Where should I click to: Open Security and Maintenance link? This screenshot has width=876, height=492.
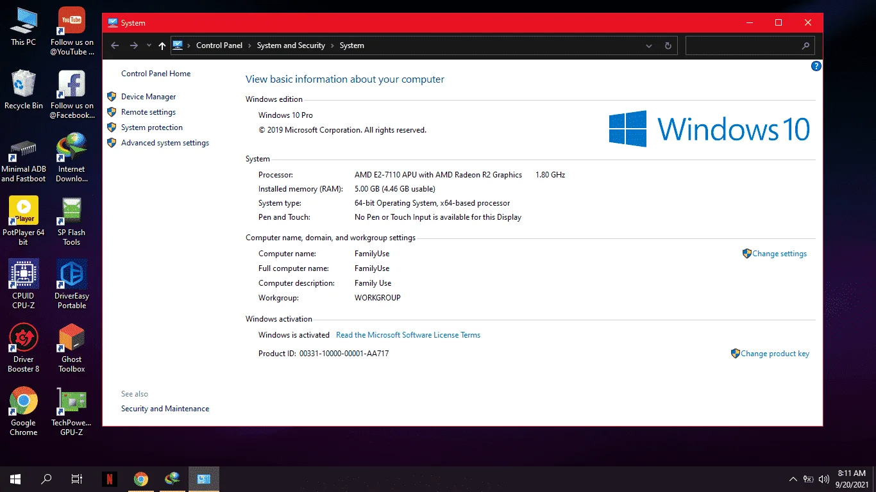165,409
